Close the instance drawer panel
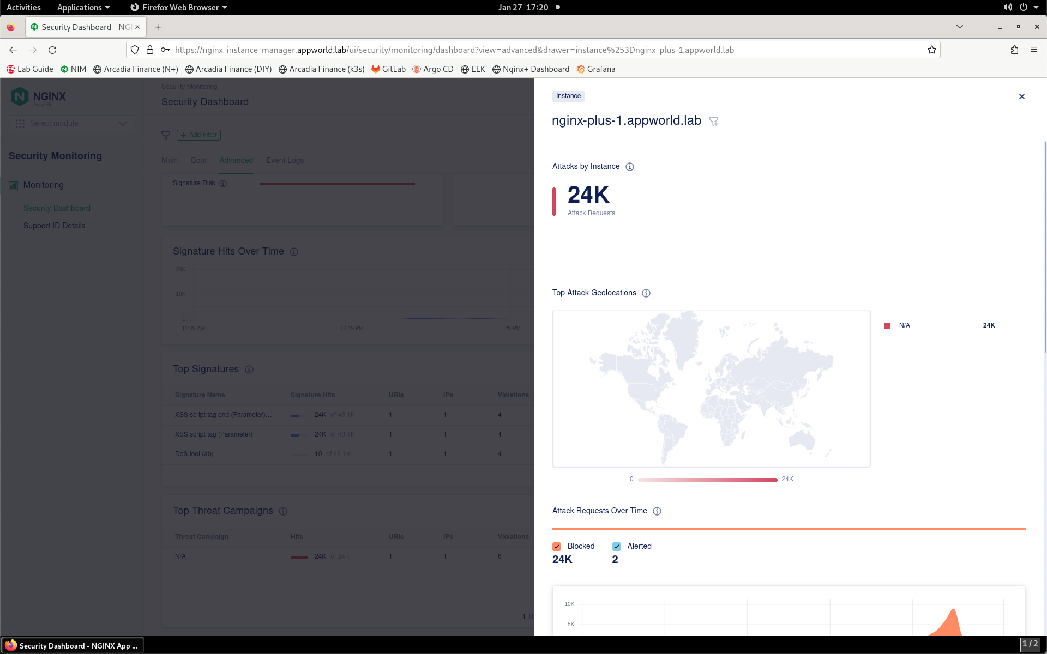The image size is (1047, 654). pos(1022,96)
